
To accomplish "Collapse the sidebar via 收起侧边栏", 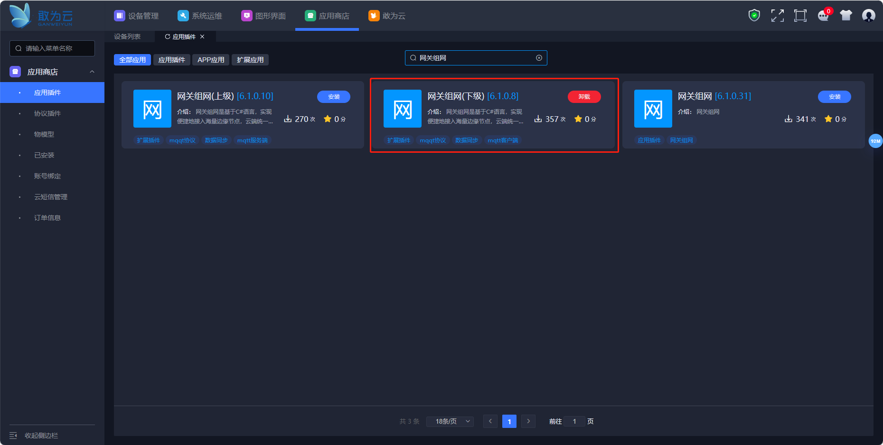I will click(34, 436).
